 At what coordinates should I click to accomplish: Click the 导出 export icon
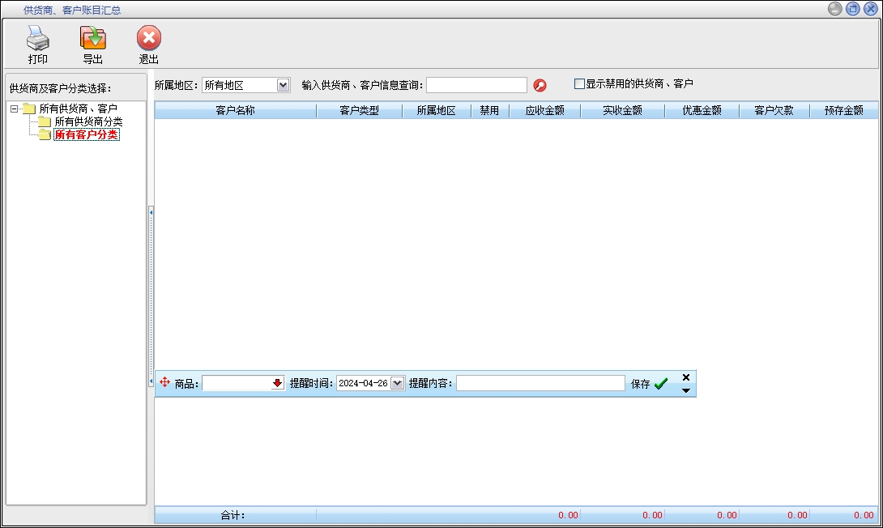coord(93,39)
